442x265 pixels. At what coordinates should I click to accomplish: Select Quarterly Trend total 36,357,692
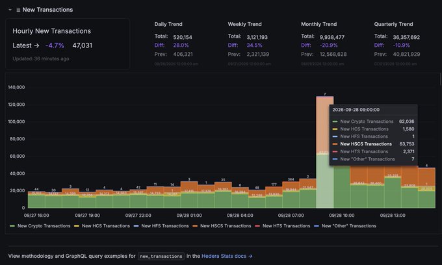coord(406,37)
